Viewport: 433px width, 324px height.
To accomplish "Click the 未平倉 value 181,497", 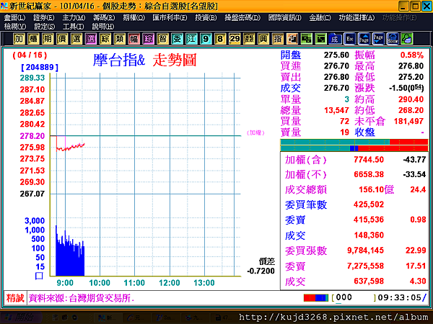I will pyautogui.click(x=408, y=121).
